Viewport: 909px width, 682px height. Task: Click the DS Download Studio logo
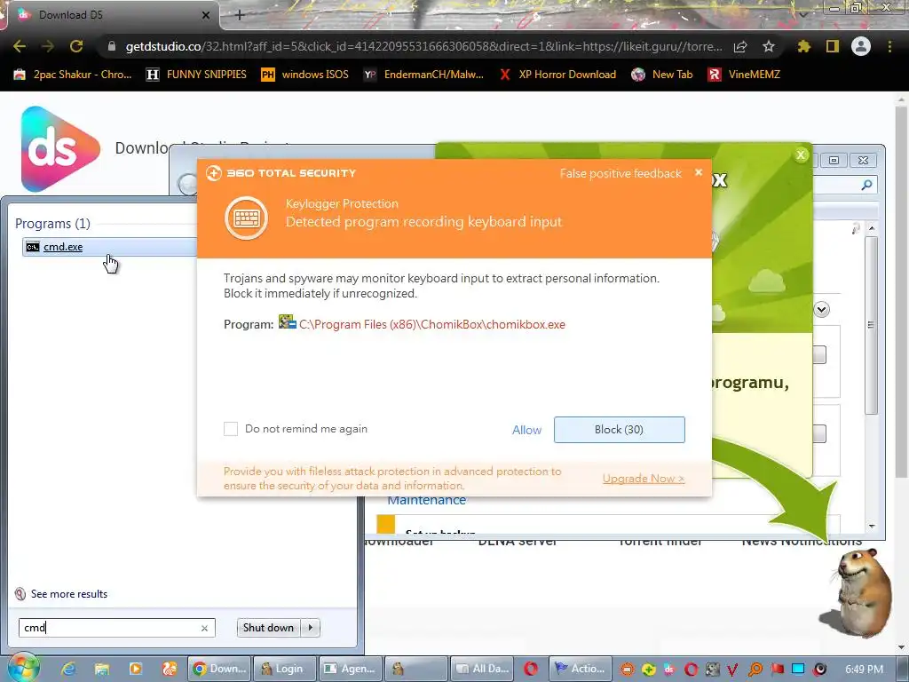60,149
